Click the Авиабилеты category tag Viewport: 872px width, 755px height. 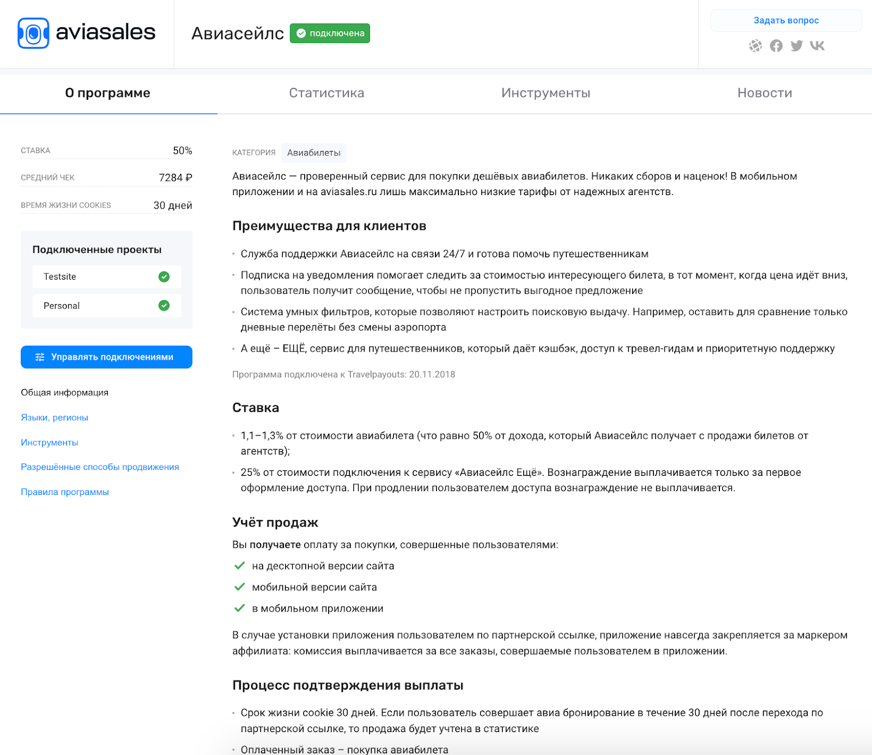pos(314,153)
